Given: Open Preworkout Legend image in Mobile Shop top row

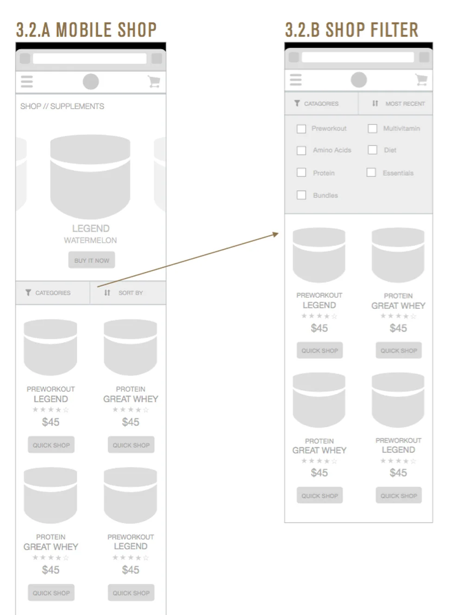Looking at the screenshot, I should [50, 347].
